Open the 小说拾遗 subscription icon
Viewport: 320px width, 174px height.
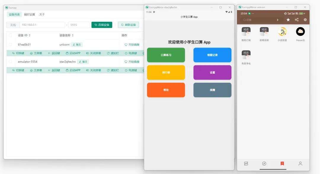[282, 32]
